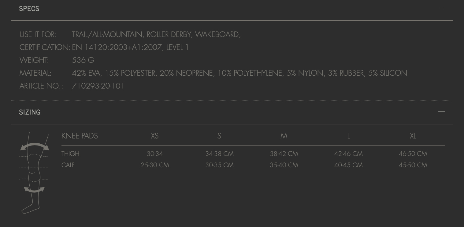Click the XL thigh 46-50 CM cell

(413, 153)
